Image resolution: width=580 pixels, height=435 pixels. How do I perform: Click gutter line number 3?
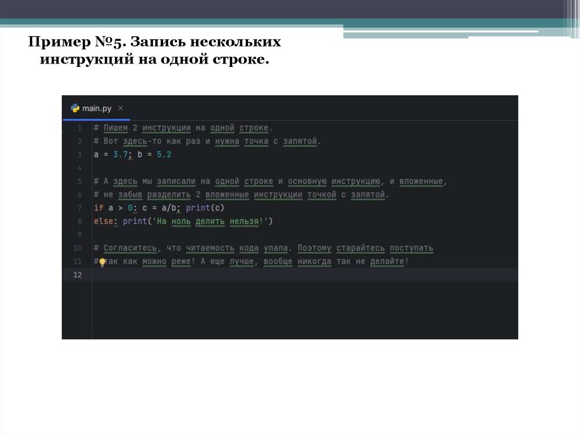click(x=79, y=154)
